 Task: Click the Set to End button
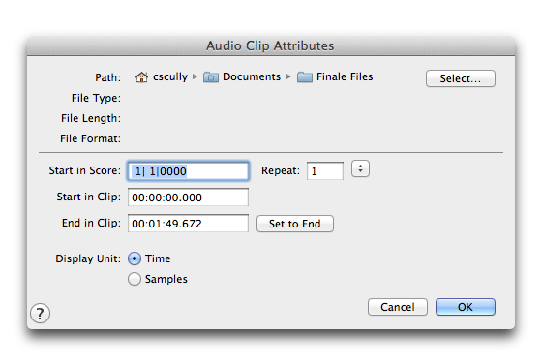pyautogui.click(x=295, y=224)
